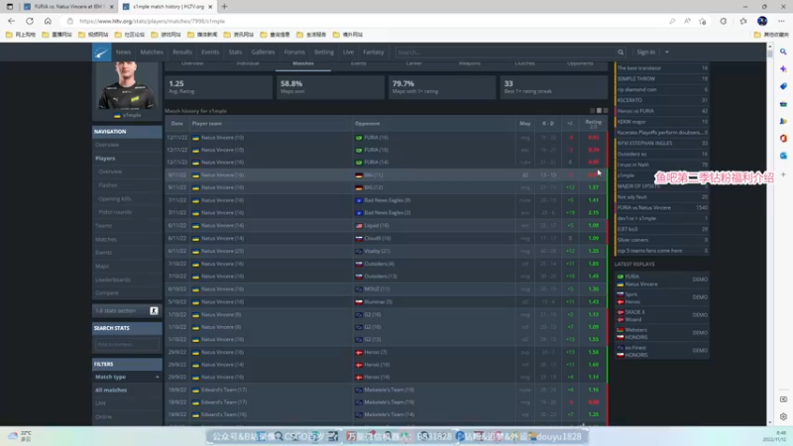Open DEMO link for Spirit vs Heroic replay
The width and height of the screenshot is (793, 446).
point(700,297)
